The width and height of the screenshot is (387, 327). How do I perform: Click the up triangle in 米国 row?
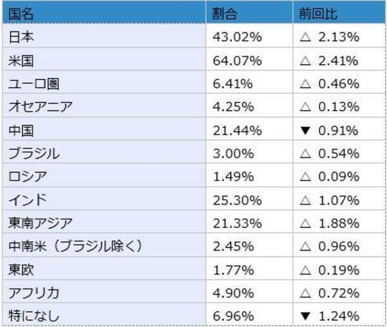pos(305,61)
